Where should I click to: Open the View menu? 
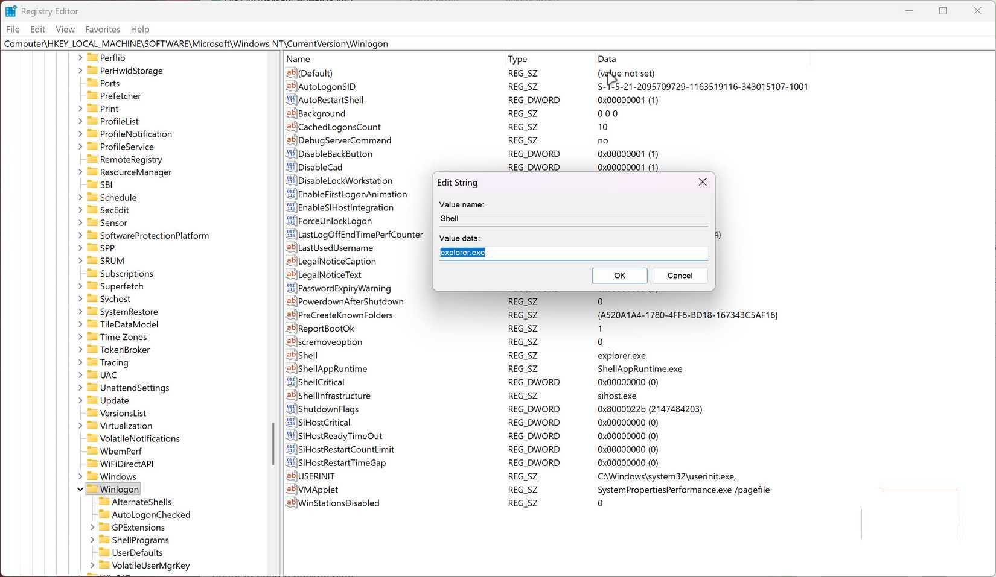[64, 29]
